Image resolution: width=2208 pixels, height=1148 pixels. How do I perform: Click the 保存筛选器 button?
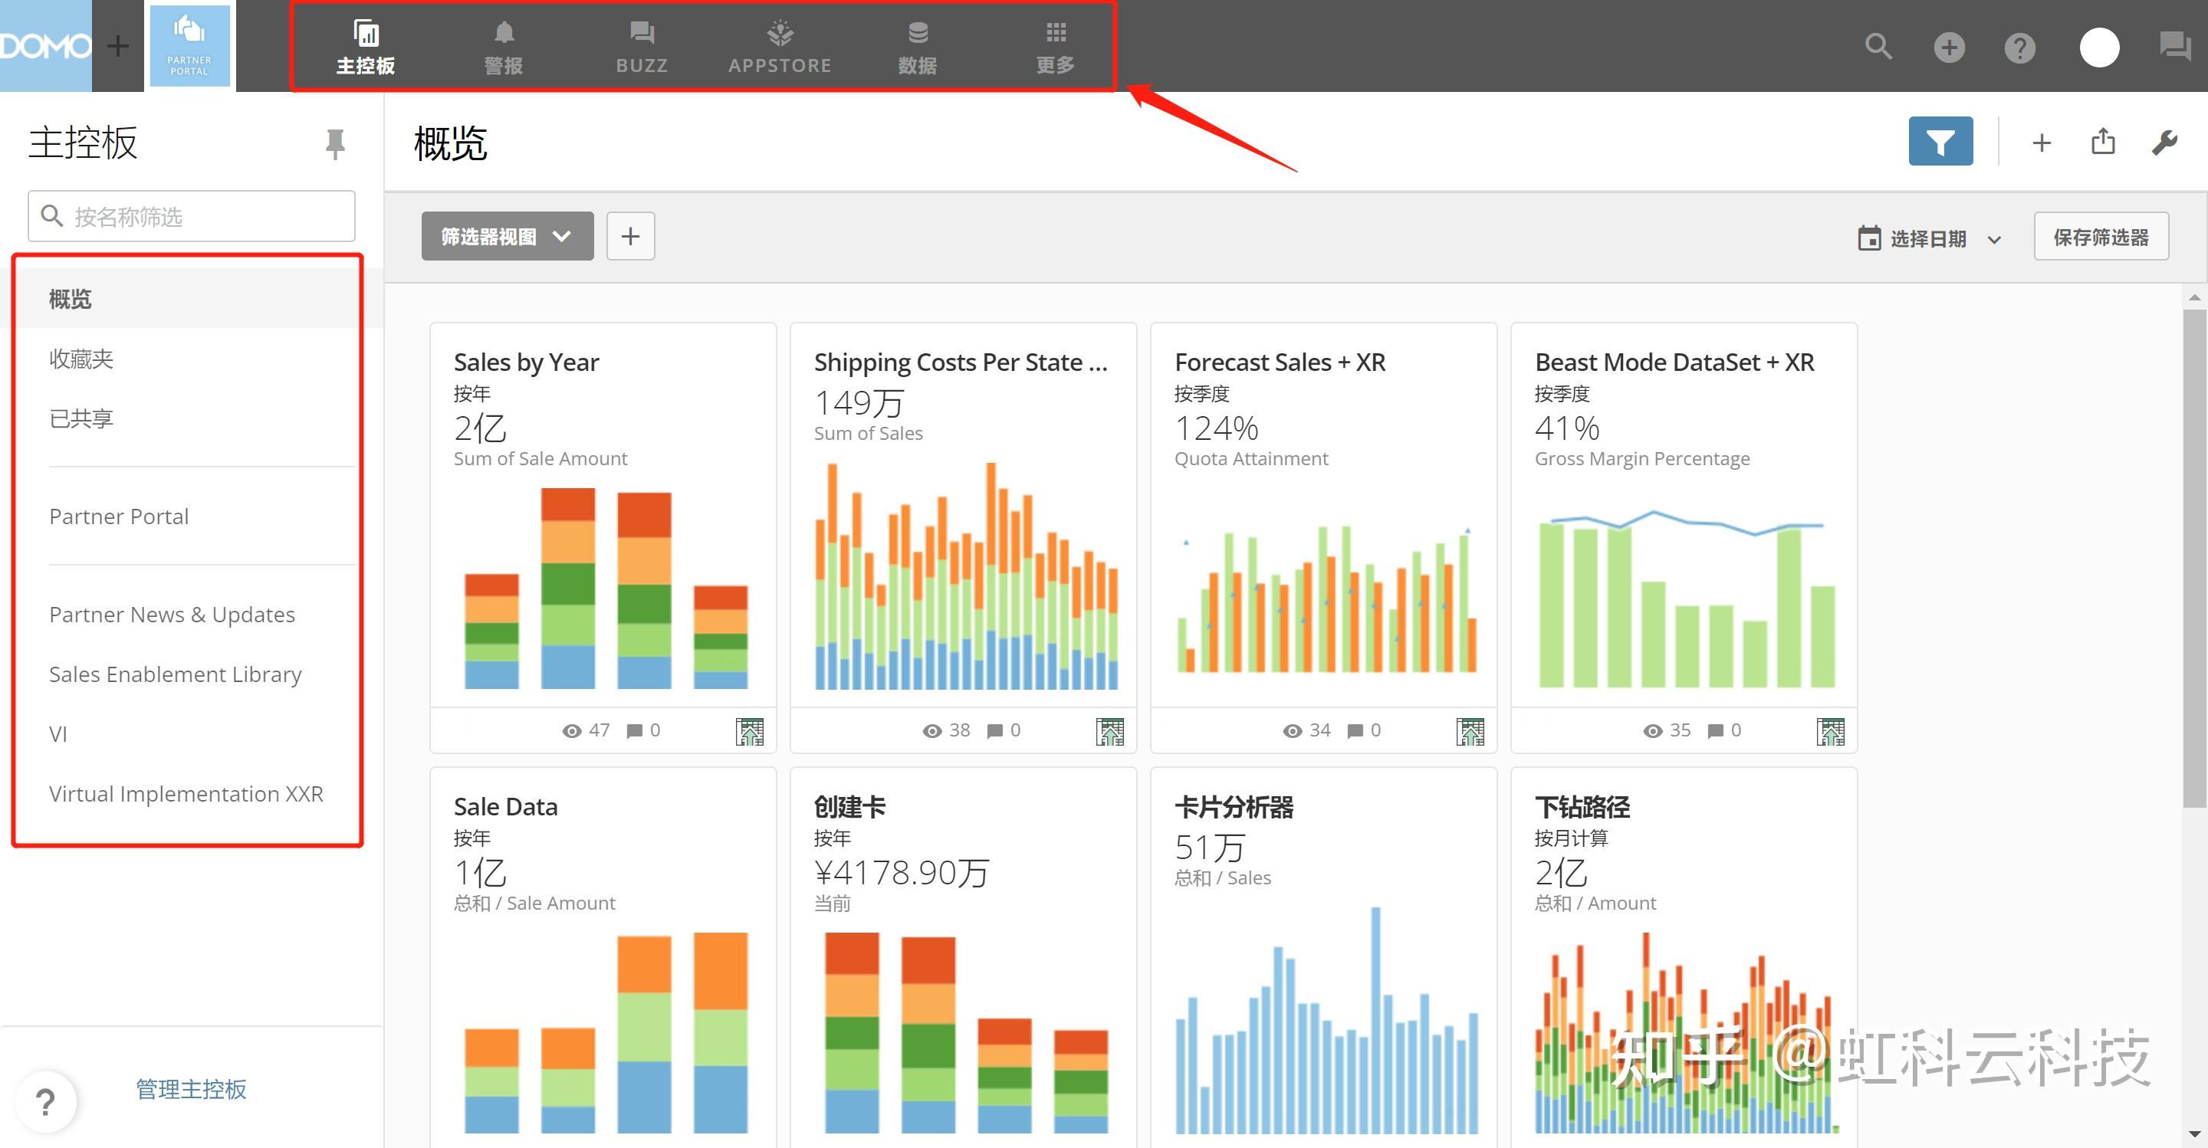tap(2100, 238)
